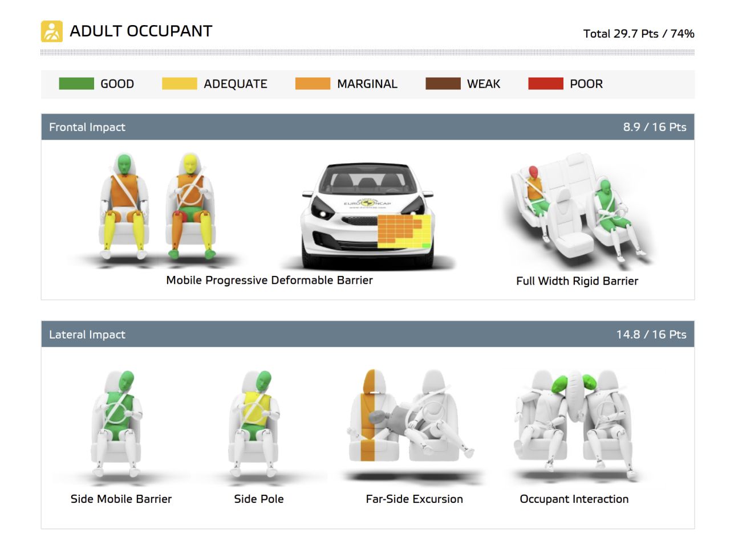Click the red POOR legend swatch
This screenshot has height=537, width=730.
(546, 84)
